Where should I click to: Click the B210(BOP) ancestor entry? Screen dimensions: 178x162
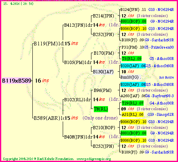click(104, 128)
